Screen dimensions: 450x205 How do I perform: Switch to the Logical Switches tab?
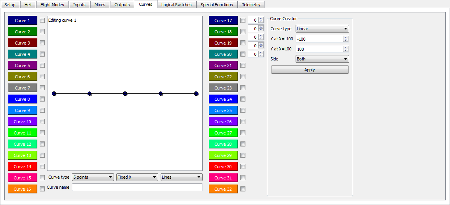pyautogui.click(x=177, y=5)
